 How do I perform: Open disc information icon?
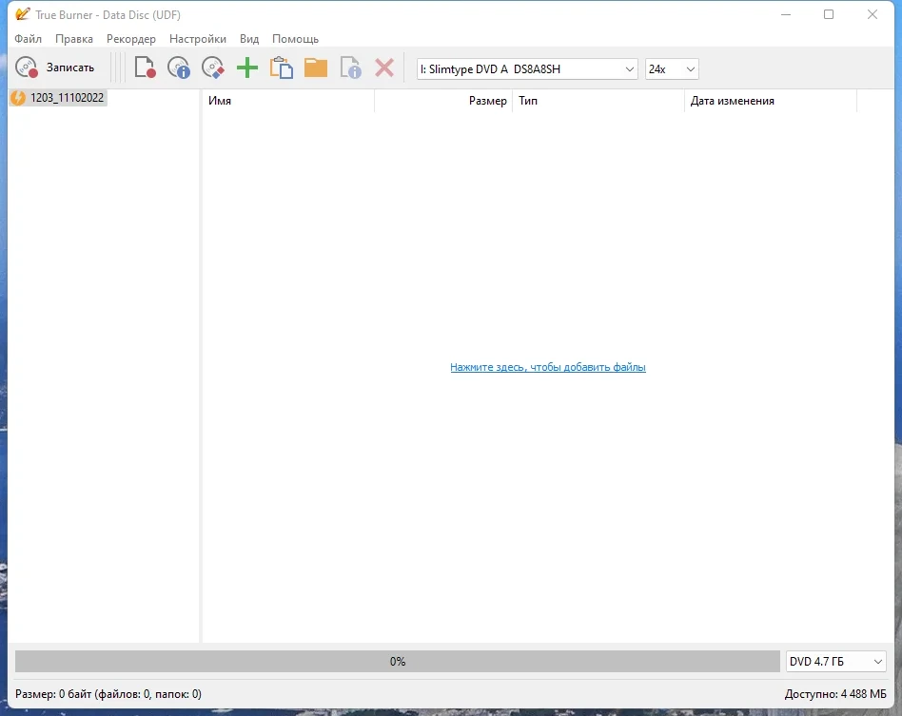(x=179, y=68)
